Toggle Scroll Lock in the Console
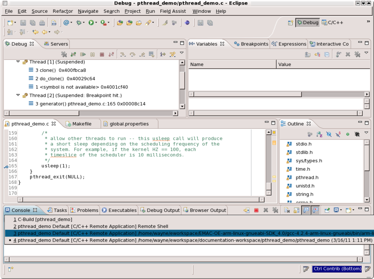 (x=295, y=210)
